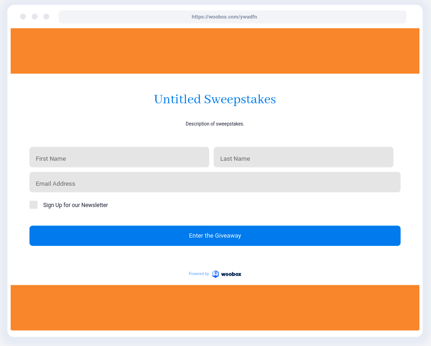
Task: Click the bottom orange footer banner
Action: pyautogui.click(x=215, y=308)
